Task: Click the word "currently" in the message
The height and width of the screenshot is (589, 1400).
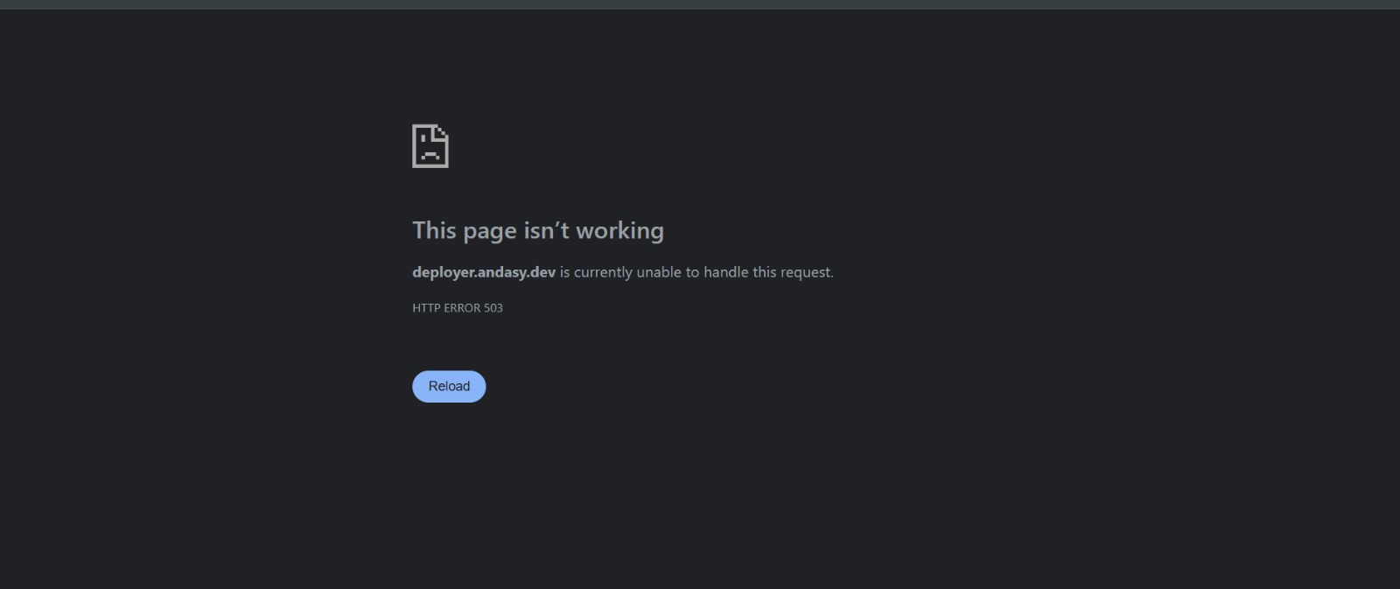Action: (603, 272)
